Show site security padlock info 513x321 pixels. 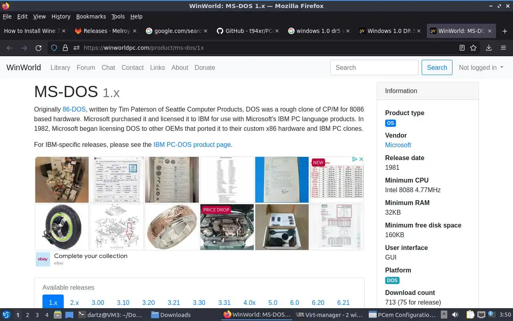click(65, 48)
